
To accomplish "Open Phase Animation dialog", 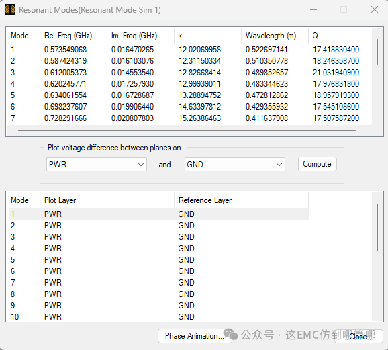I will point(195,336).
